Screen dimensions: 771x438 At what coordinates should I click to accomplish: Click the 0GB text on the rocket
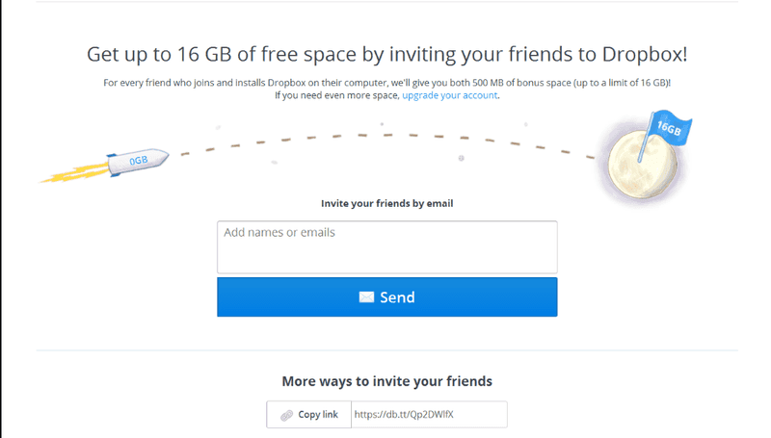pyautogui.click(x=139, y=160)
